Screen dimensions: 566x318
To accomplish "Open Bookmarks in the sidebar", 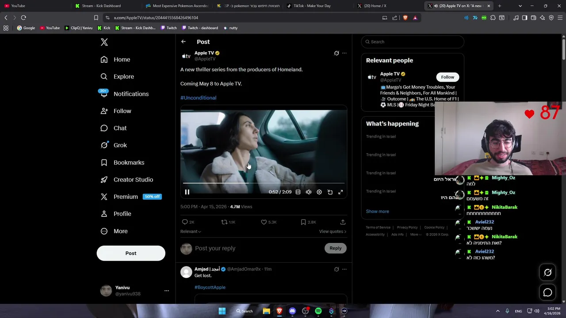I will point(122,163).
